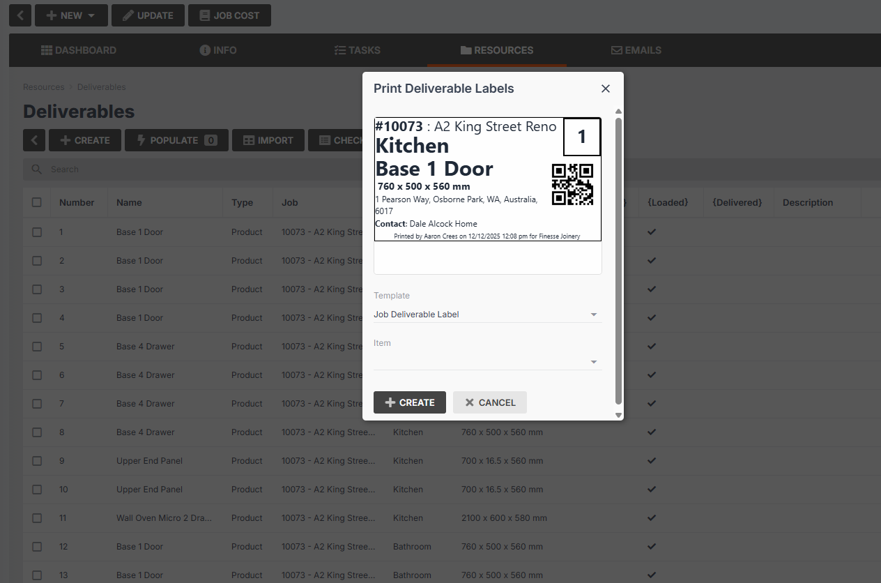Click the Update pencil button
Image resolution: width=881 pixels, height=583 pixels.
pos(148,15)
